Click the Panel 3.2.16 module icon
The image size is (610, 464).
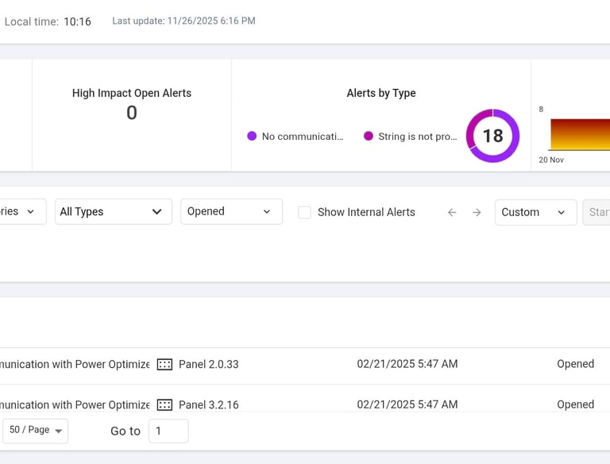coord(164,404)
